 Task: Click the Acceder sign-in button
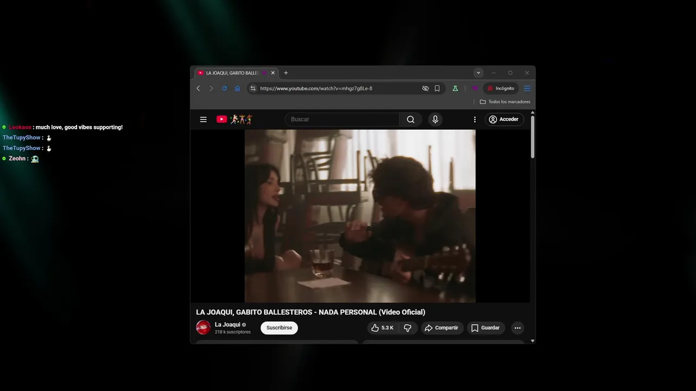504,119
